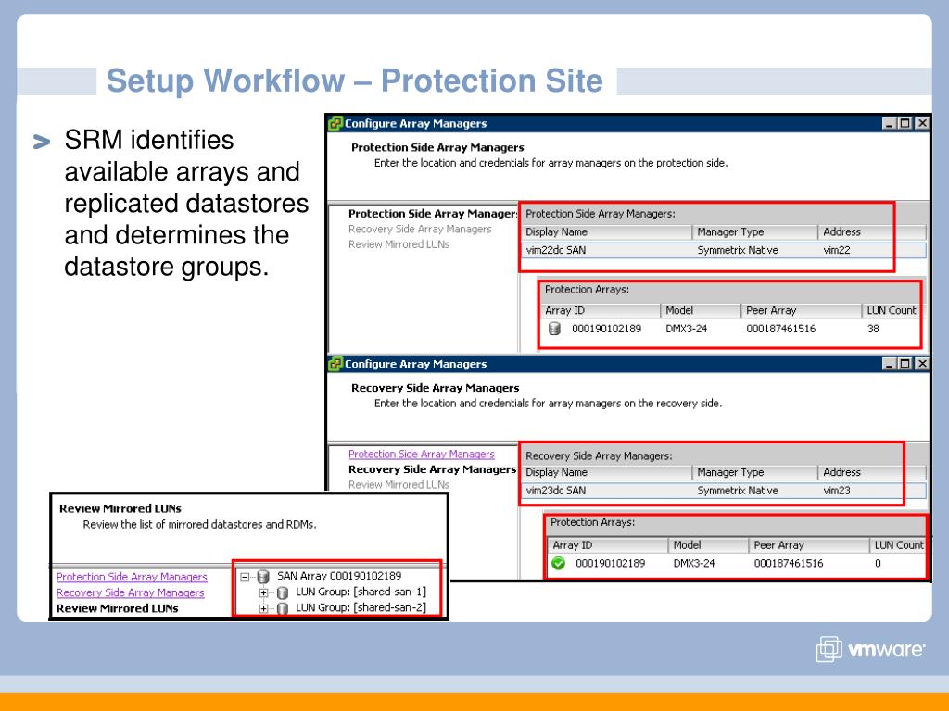Select Recovery Side Array Managers step in top window

(420, 230)
